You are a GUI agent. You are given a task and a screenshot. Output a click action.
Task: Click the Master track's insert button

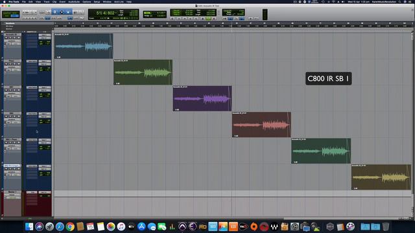32,192
